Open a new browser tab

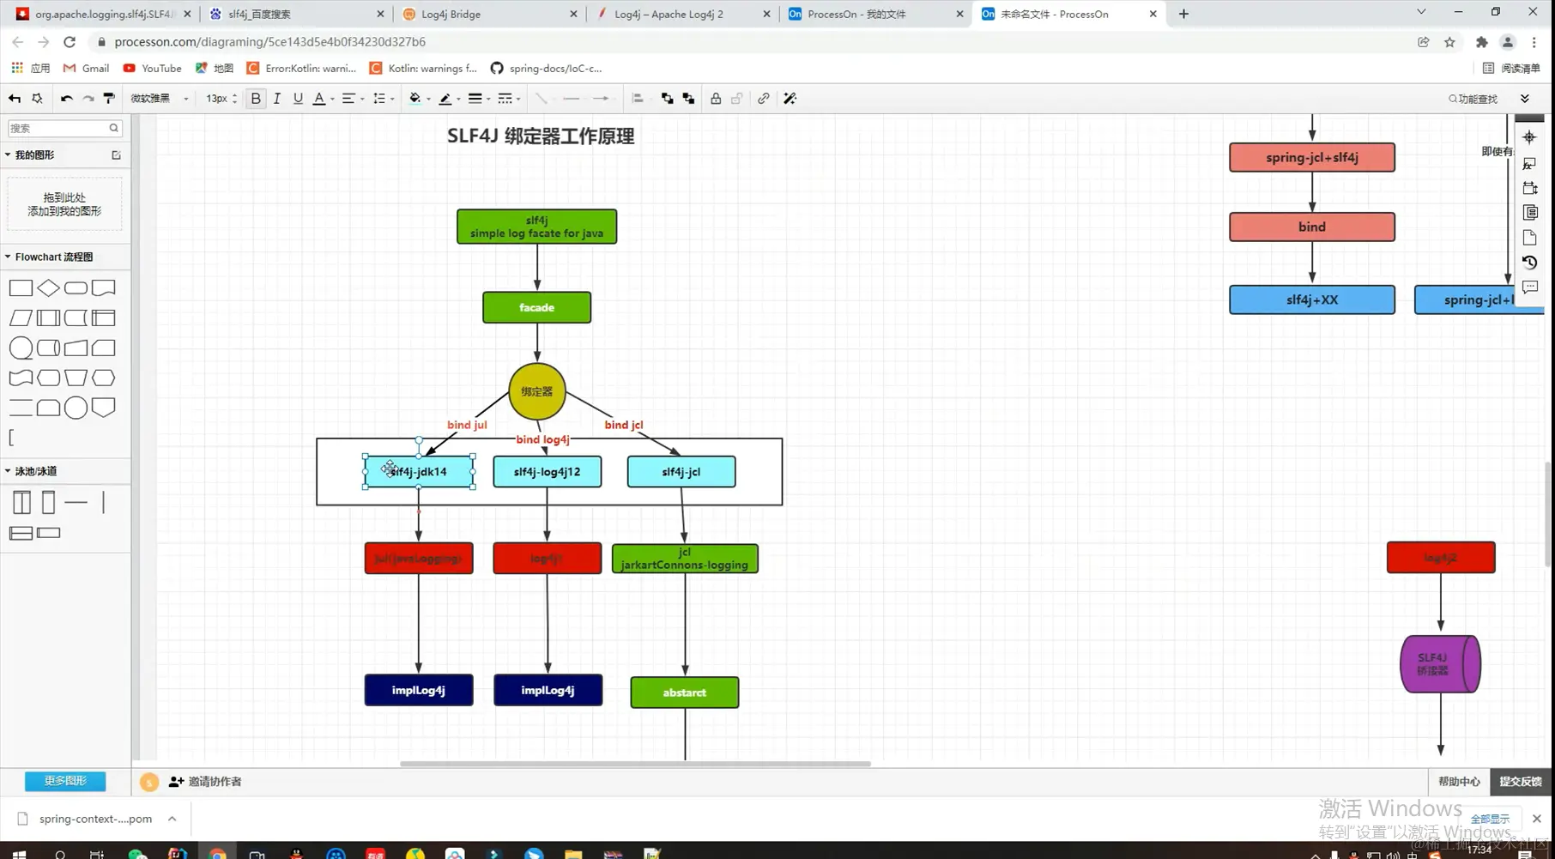(x=1183, y=14)
